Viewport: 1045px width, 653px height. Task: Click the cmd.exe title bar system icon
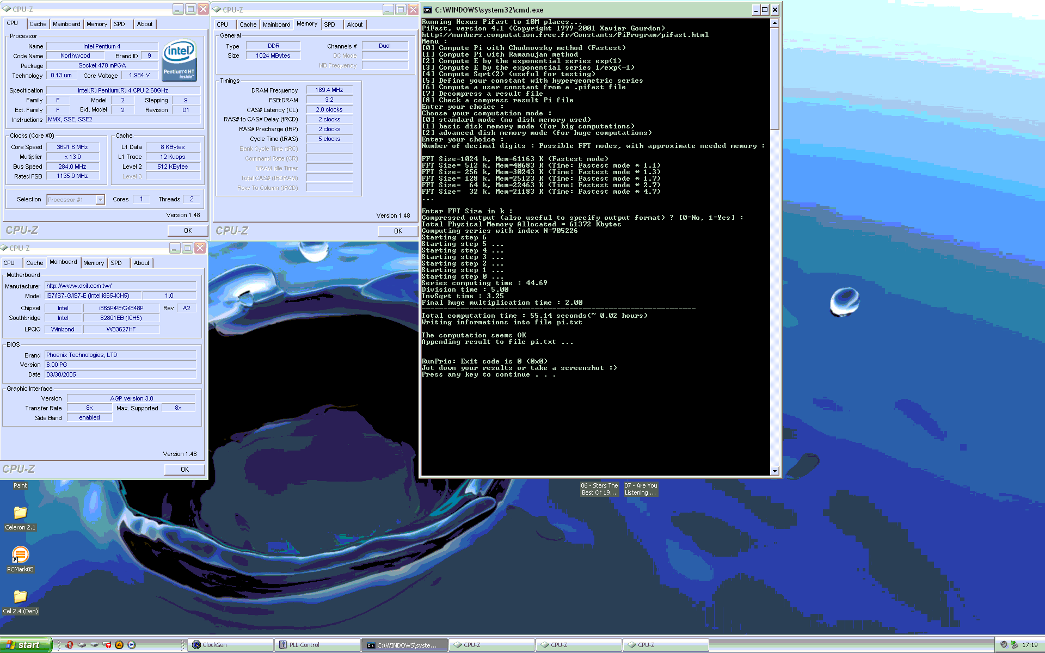point(428,10)
